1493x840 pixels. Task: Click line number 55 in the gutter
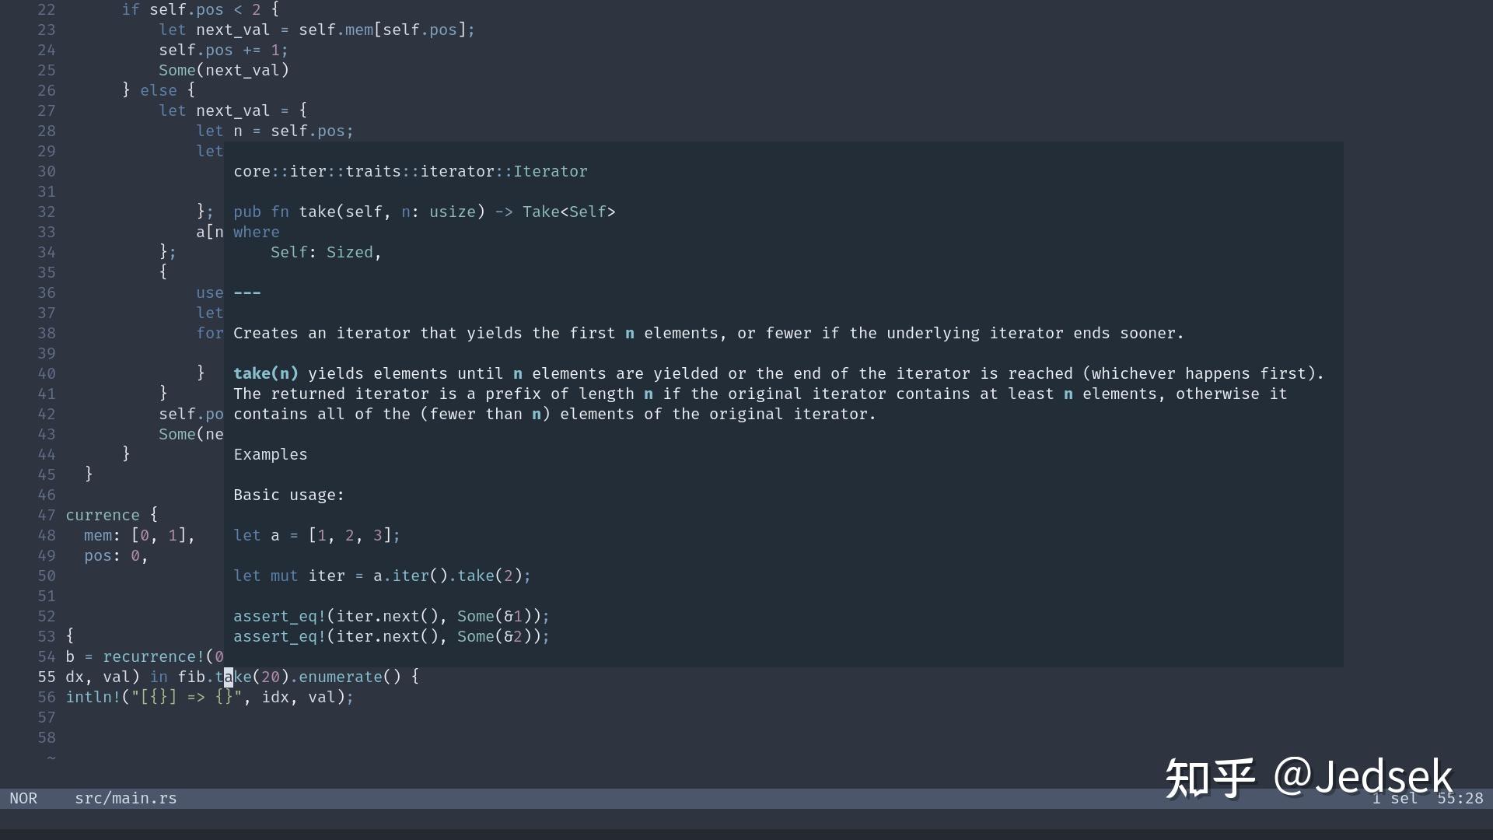(47, 677)
